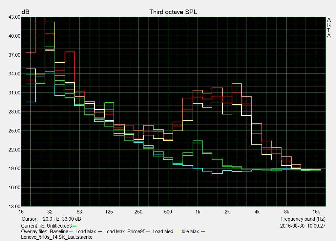Click the vertical ARTA label
Screen dimensions: 336x241
coord(329,28)
